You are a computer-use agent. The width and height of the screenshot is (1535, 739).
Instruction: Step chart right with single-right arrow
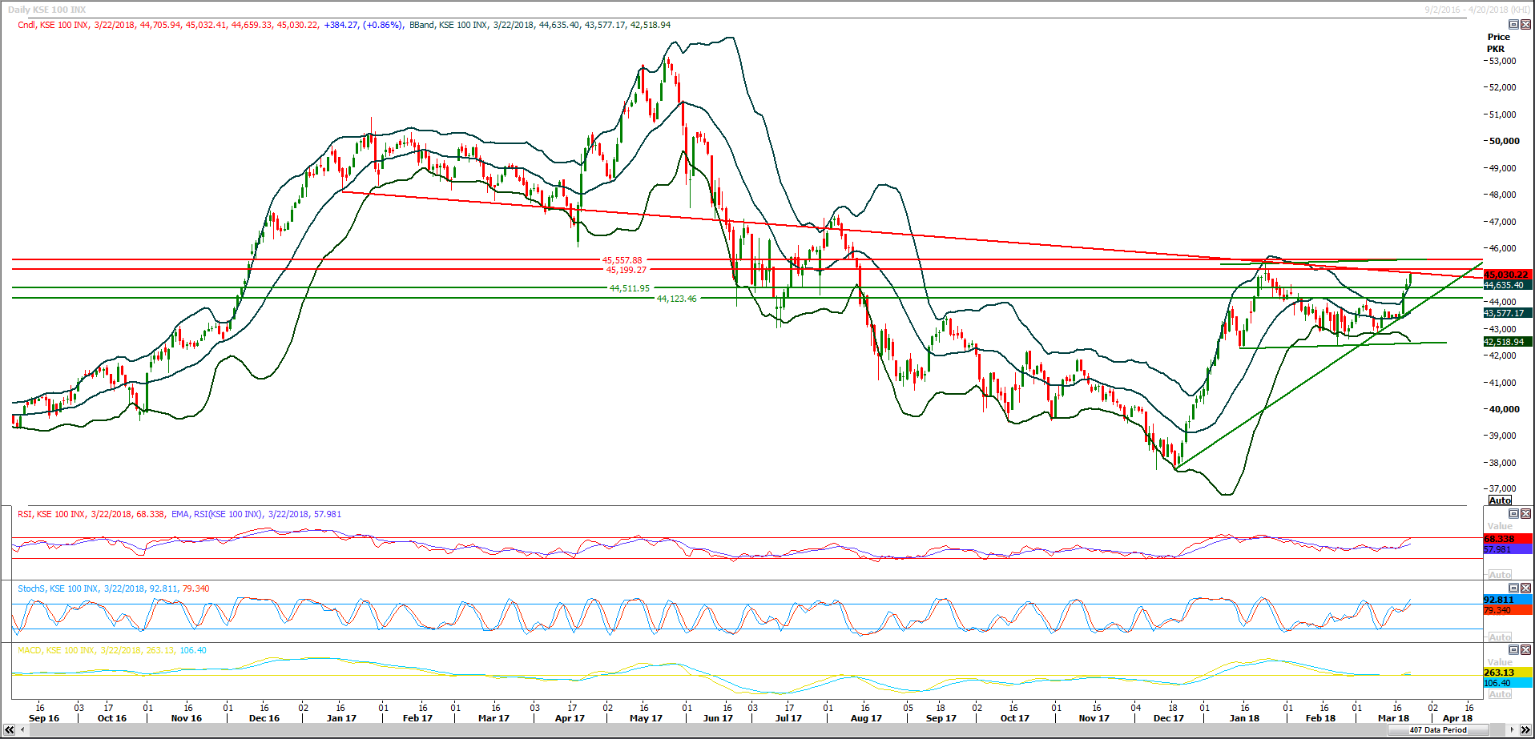(1513, 730)
